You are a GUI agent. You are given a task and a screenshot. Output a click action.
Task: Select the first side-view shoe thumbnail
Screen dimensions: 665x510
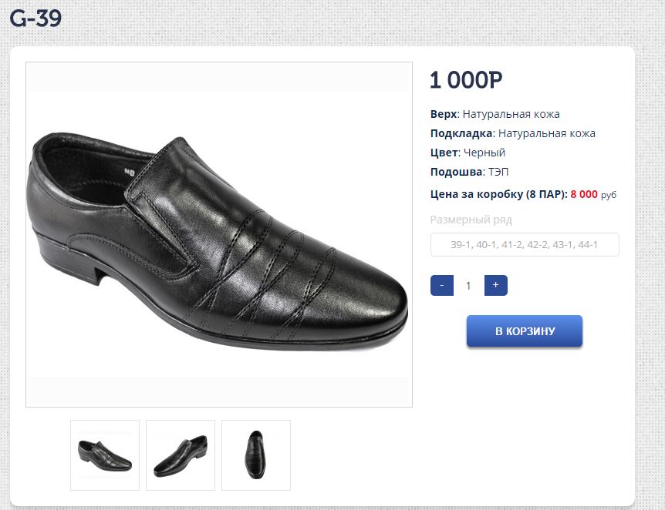tap(105, 455)
